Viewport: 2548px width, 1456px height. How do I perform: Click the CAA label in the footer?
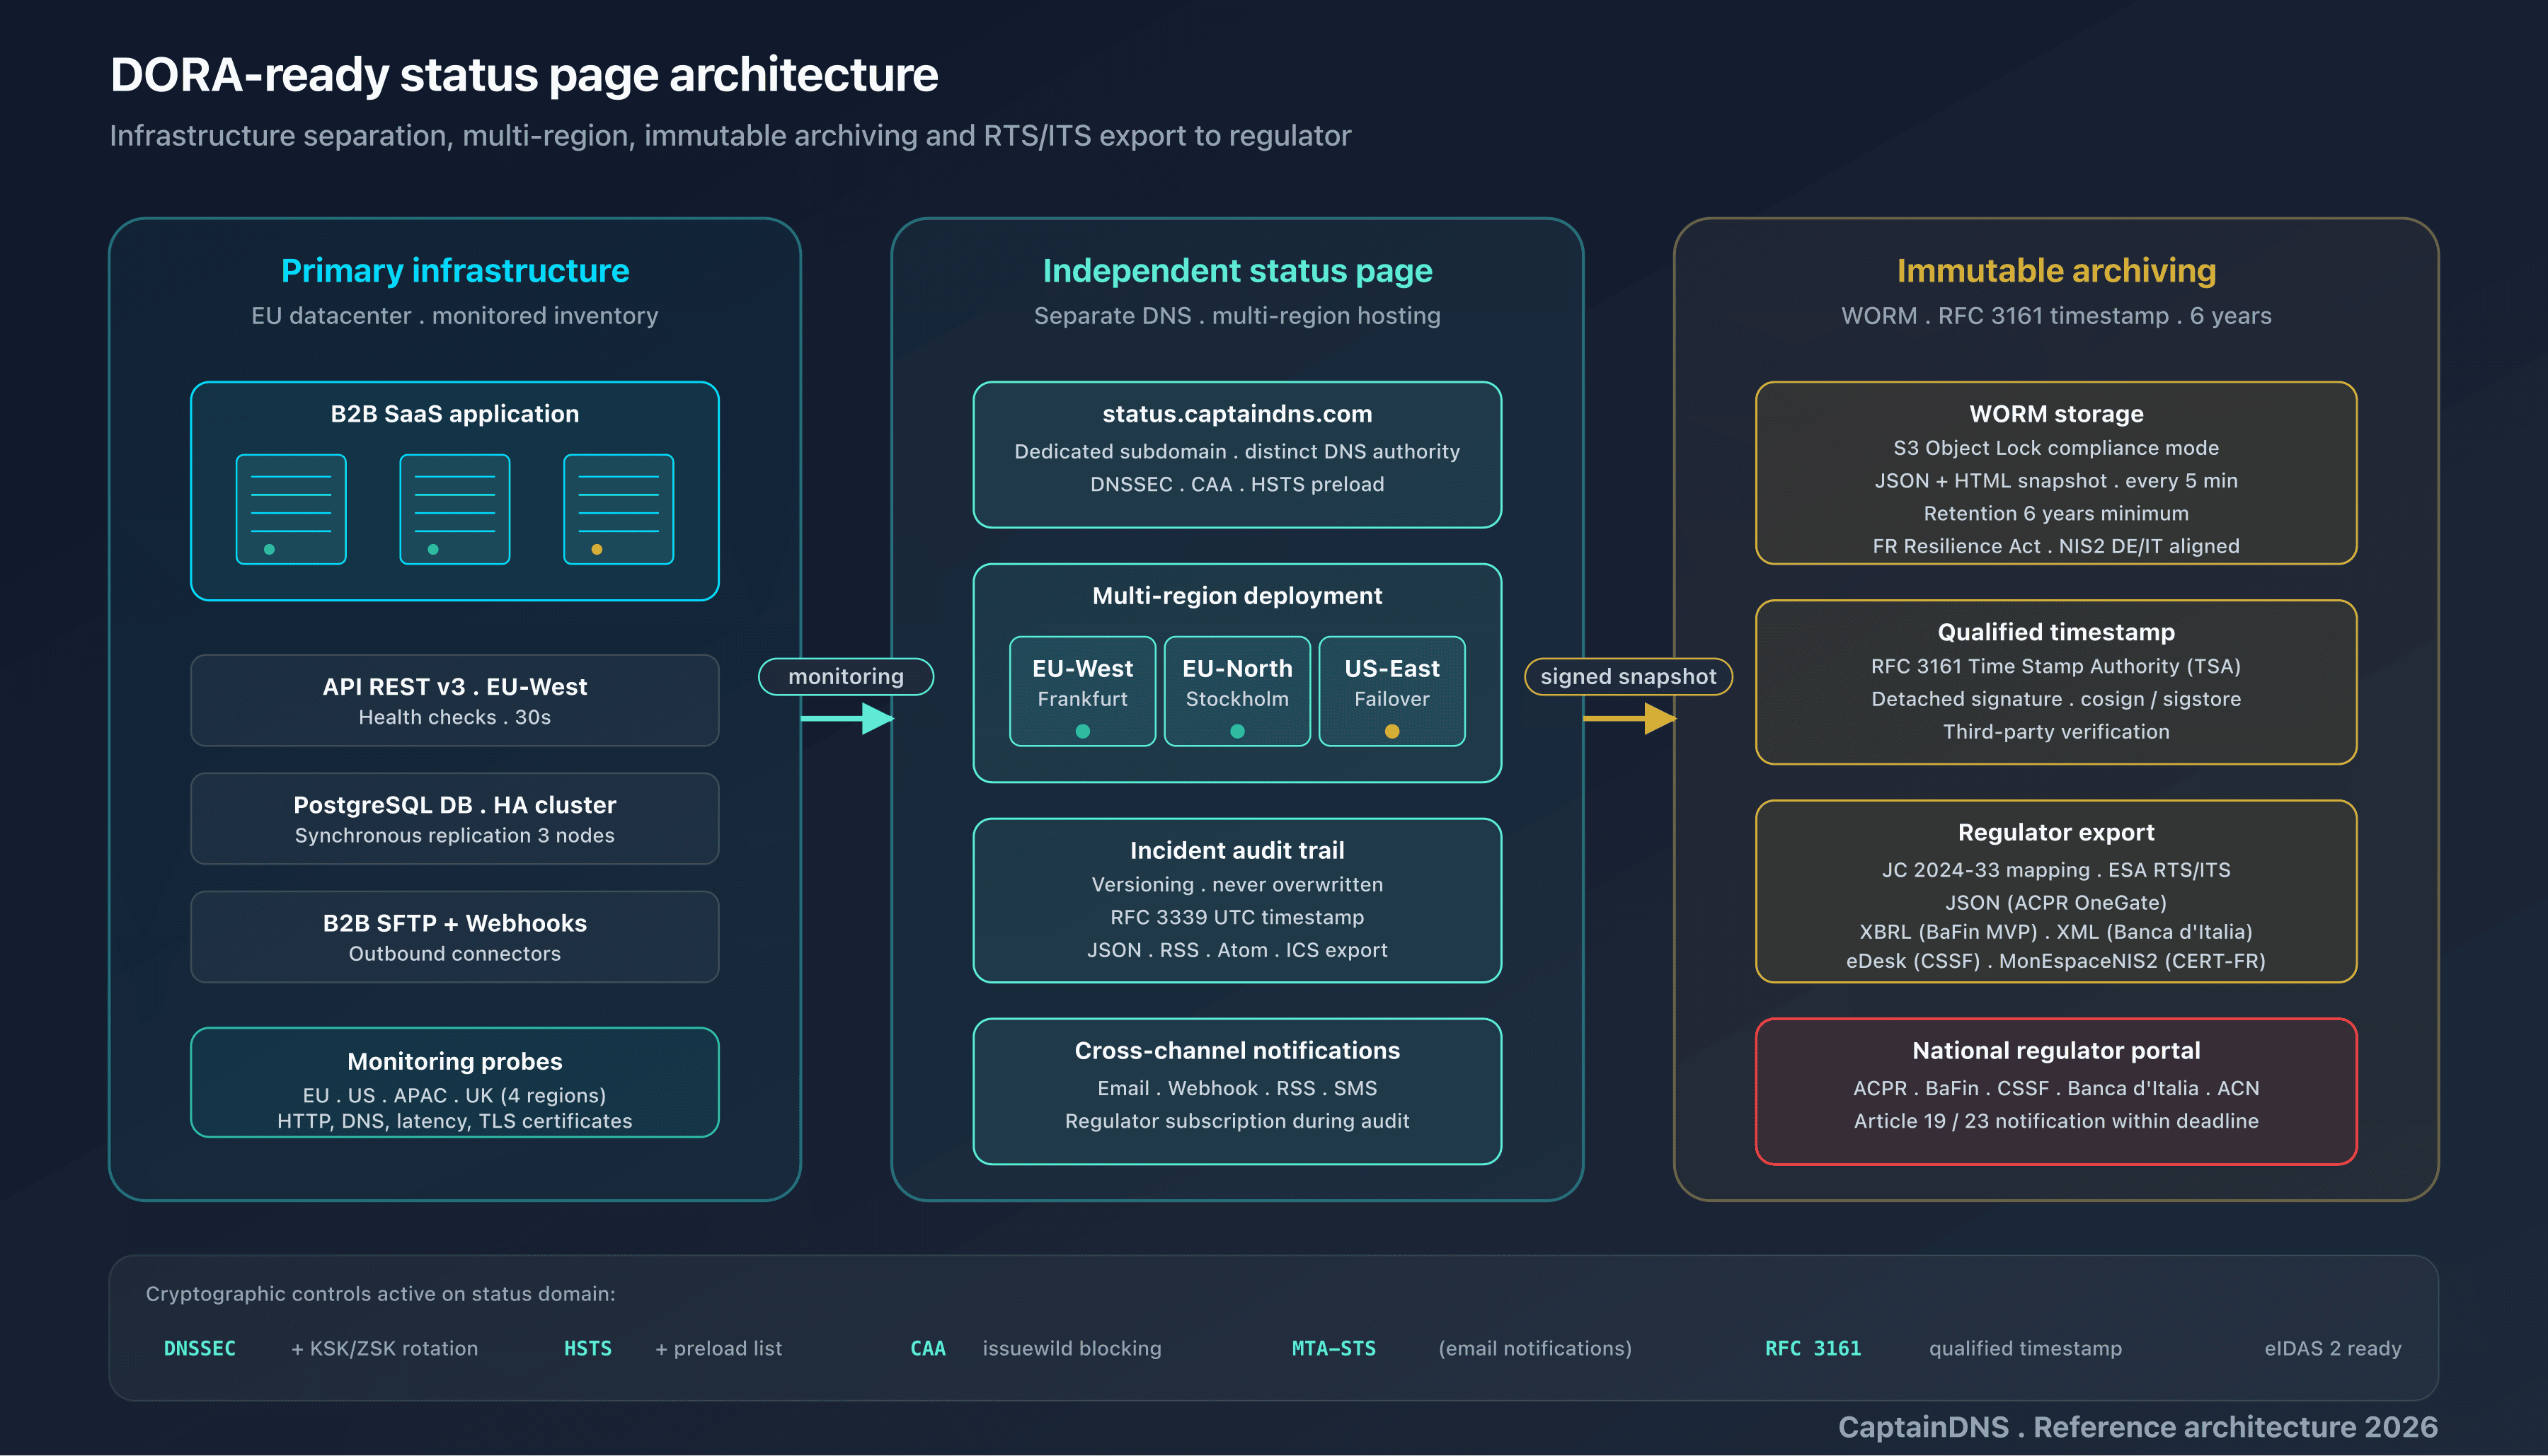tap(927, 1348)
